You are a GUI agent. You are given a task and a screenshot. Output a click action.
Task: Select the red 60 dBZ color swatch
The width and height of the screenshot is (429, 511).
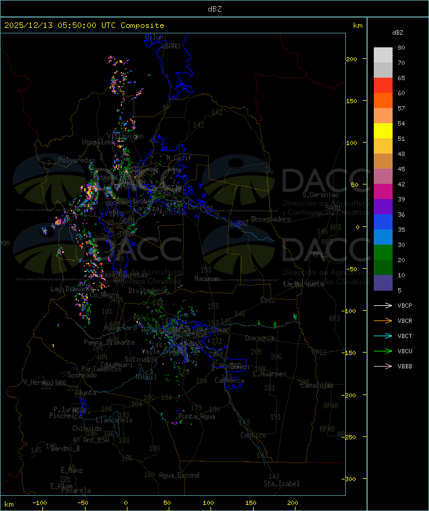click(x=383, y=86)
